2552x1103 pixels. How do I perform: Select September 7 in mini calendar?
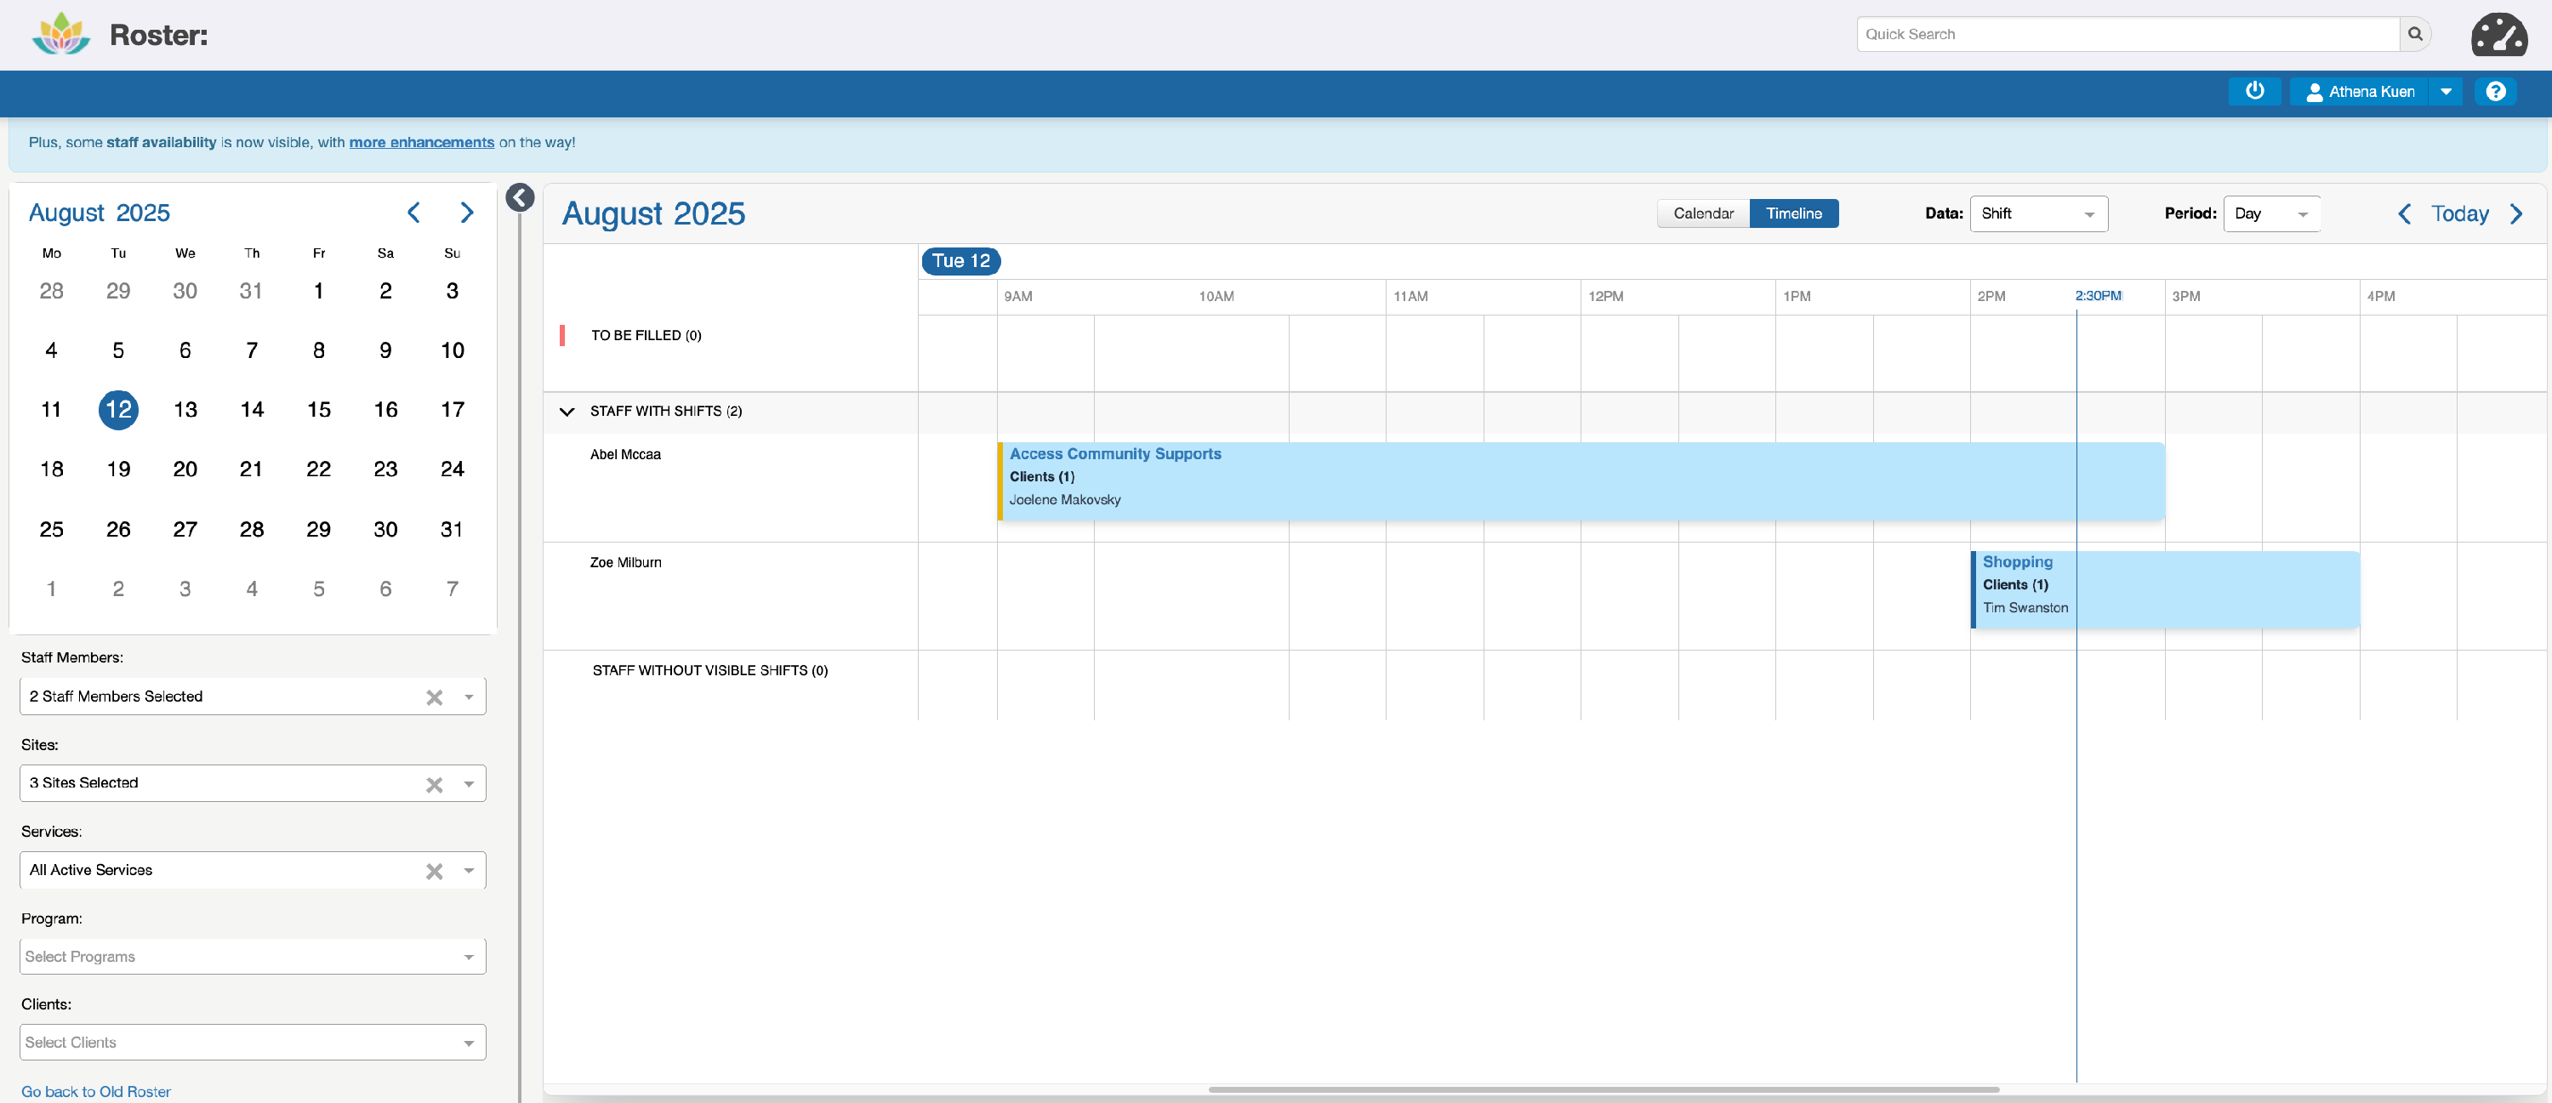[452, 589]
